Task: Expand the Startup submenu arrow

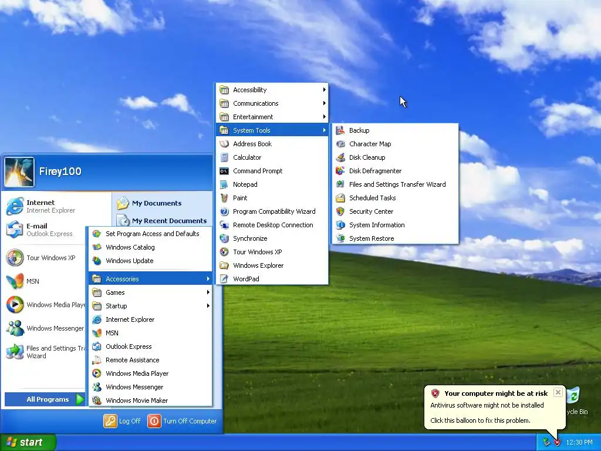Action: click(208, 305)
